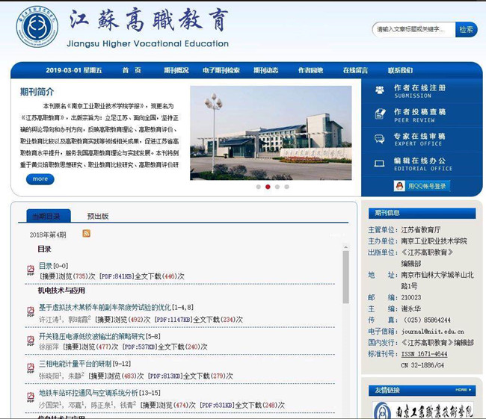Open 作者投稿查稿 PEER REVIEW link

click(x=419, y=116)
